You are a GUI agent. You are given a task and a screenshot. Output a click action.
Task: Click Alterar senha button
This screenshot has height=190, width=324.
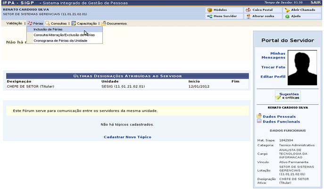263,17
